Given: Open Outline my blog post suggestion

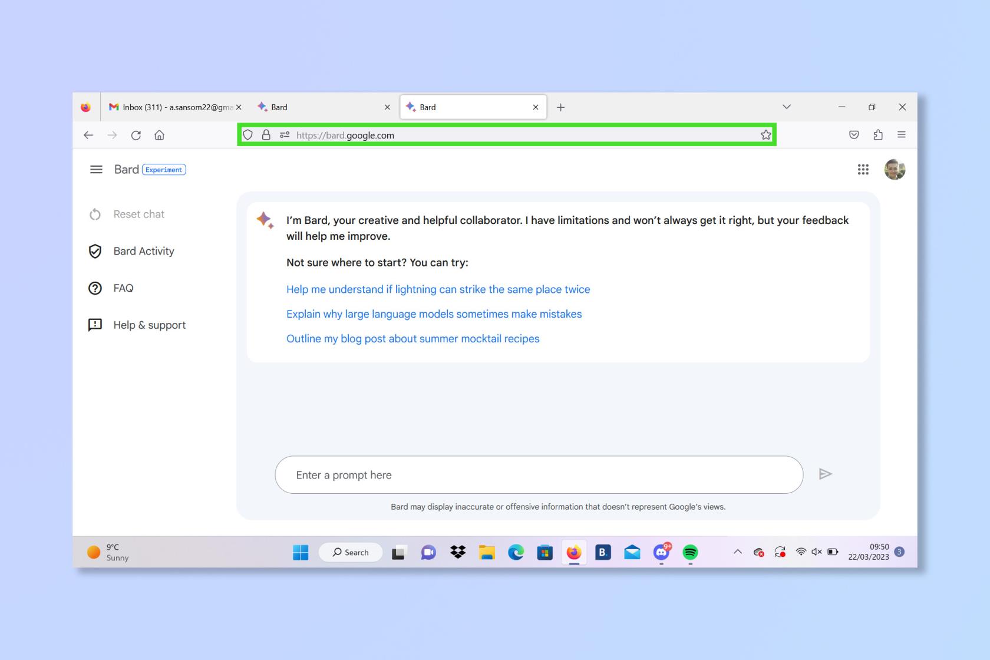Looking at the screenshot, I should pos(413,339).
